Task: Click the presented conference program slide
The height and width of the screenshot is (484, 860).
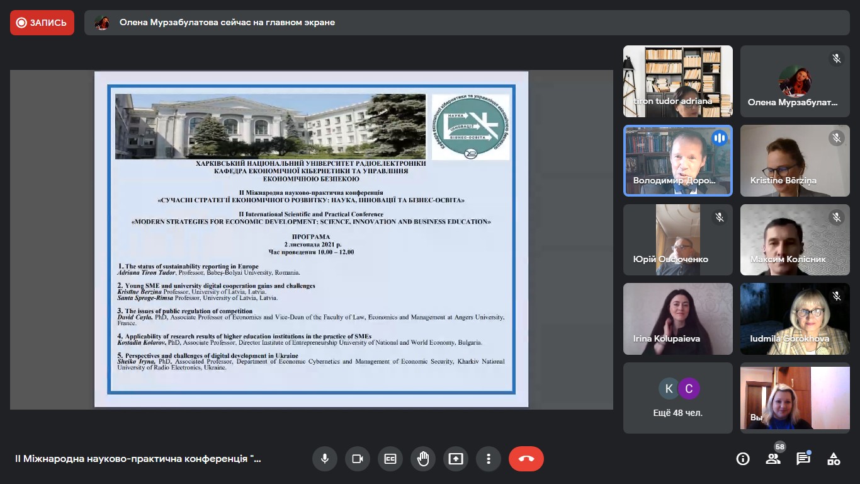Action: tap(311, 239)
